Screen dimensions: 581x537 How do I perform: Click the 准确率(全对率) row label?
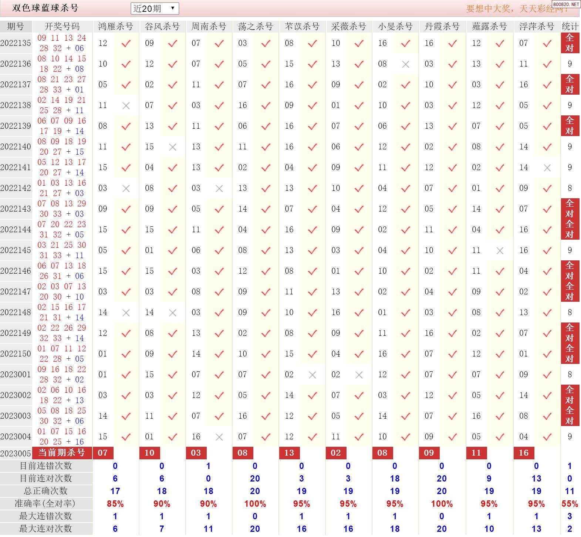(x=46, y=504)
